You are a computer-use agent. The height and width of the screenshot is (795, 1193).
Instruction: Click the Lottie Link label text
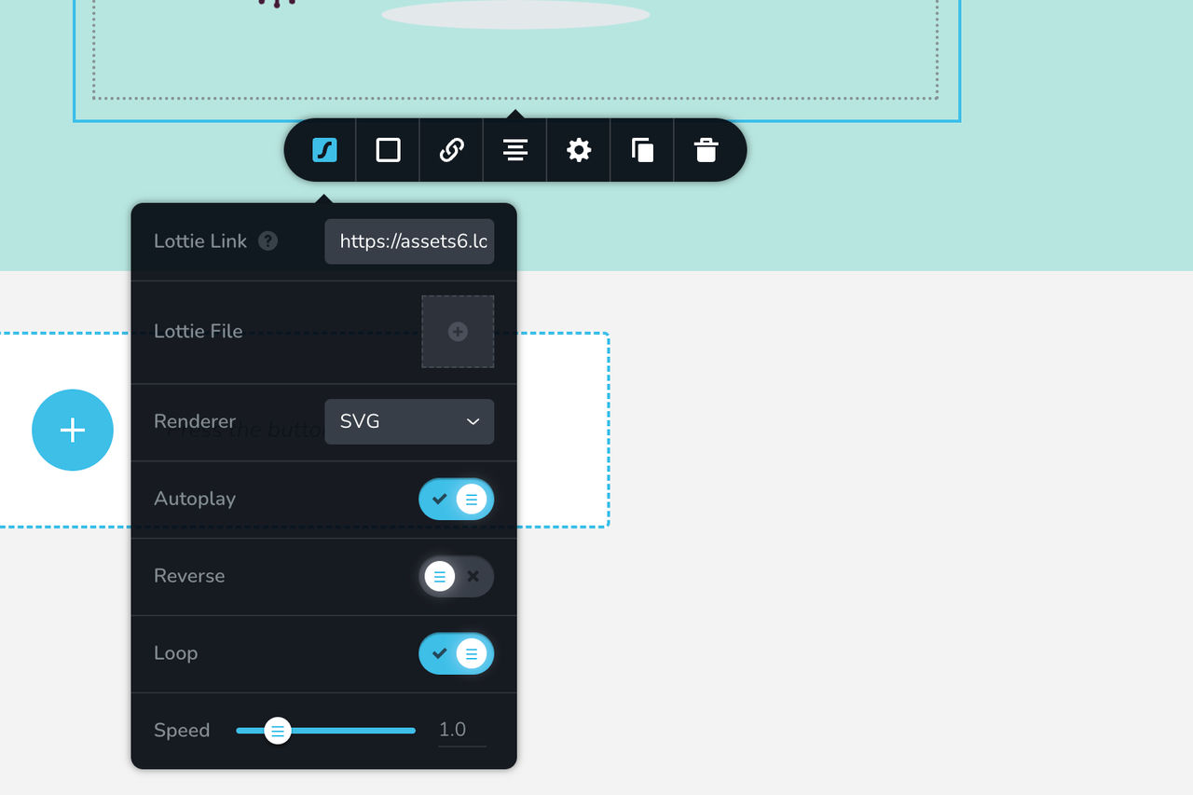(200, 241)
